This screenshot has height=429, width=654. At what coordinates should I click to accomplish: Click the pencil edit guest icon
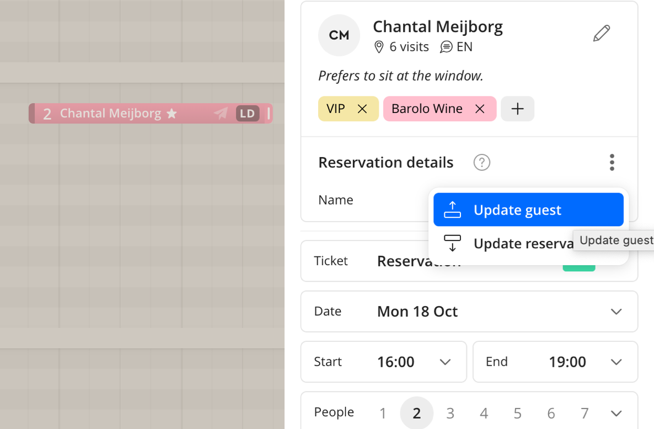point(602,33)
